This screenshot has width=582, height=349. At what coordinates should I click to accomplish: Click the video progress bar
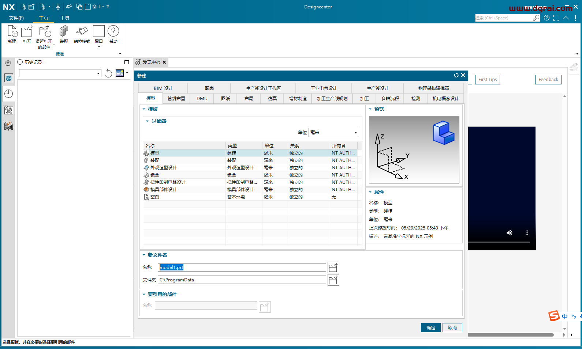(499, 242)
